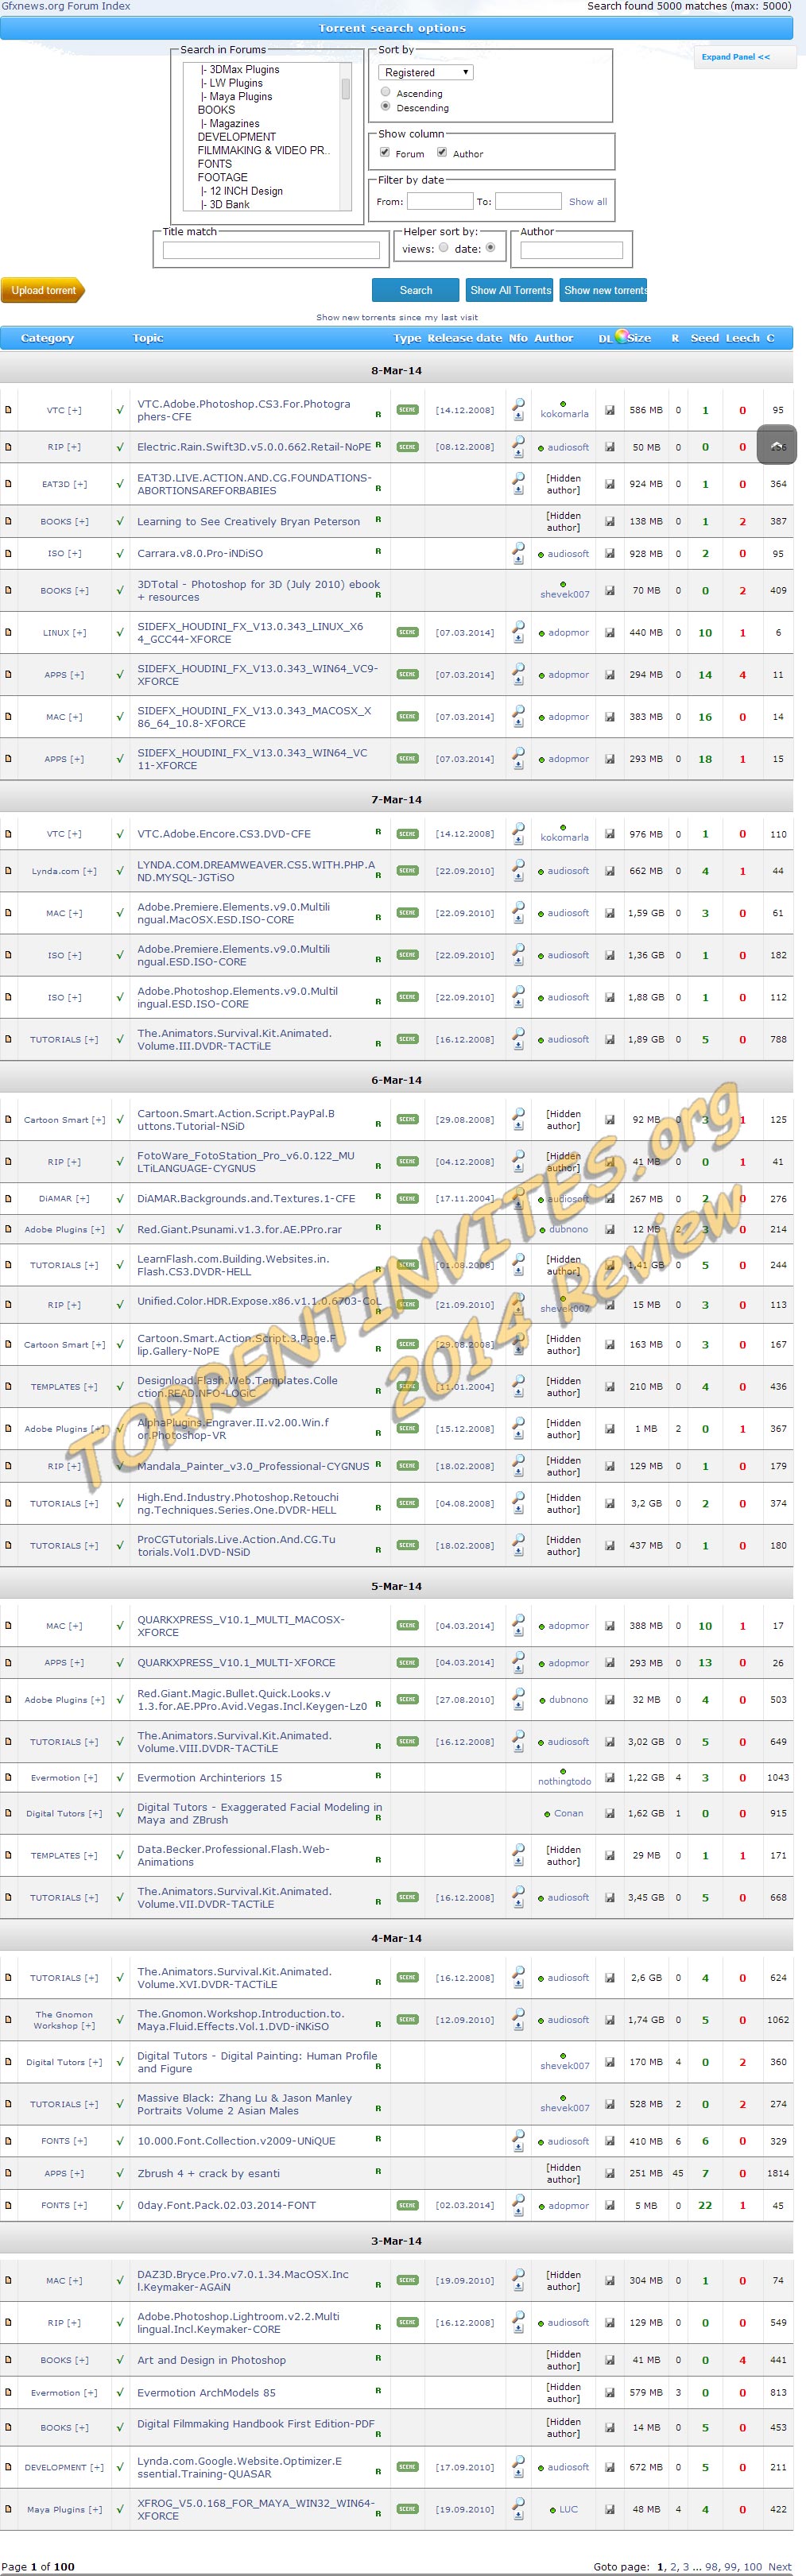Viewport: 806px width, 2576px height.
Task: Click floppy icon for 0day.Font.Pack.02.03.2014-FONT
Action: point(610,2205)
